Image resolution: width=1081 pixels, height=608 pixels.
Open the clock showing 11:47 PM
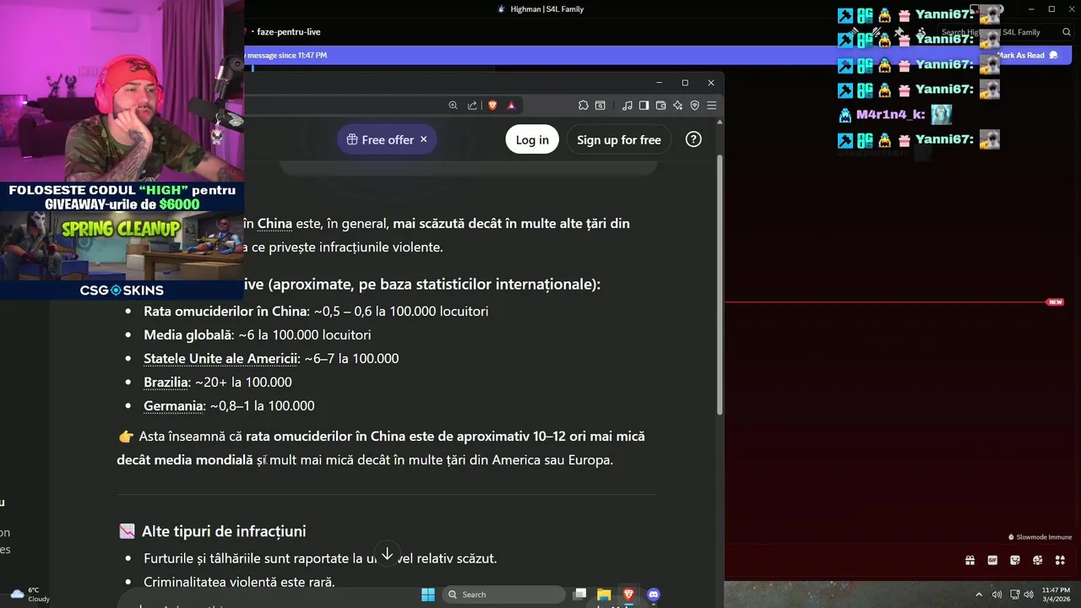point(1056,594)
